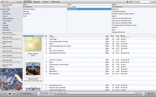Select track White Paint
156x97 pixels.
tap(100, 71)
